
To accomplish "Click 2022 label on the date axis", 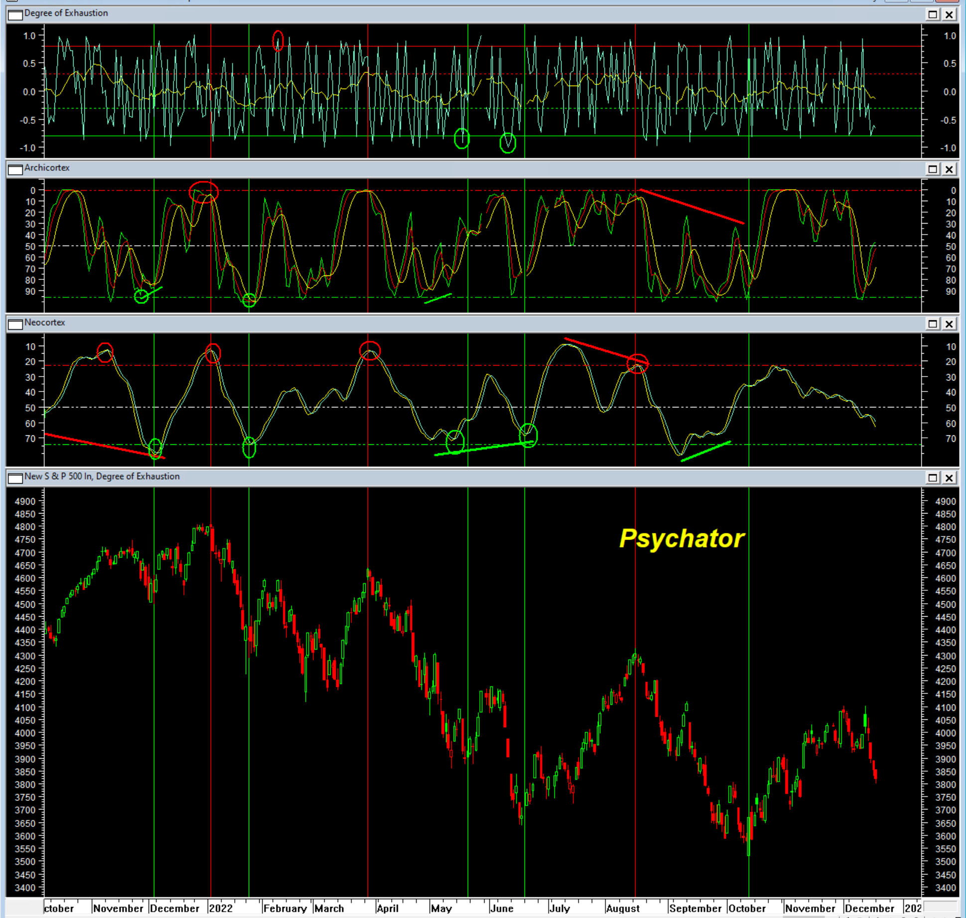I will click(x=221, y=908).
